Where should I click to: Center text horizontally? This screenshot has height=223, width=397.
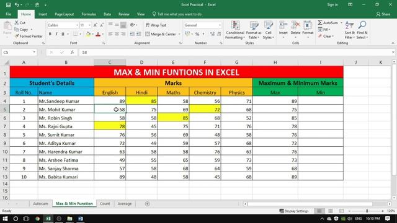tap(117, 34)
